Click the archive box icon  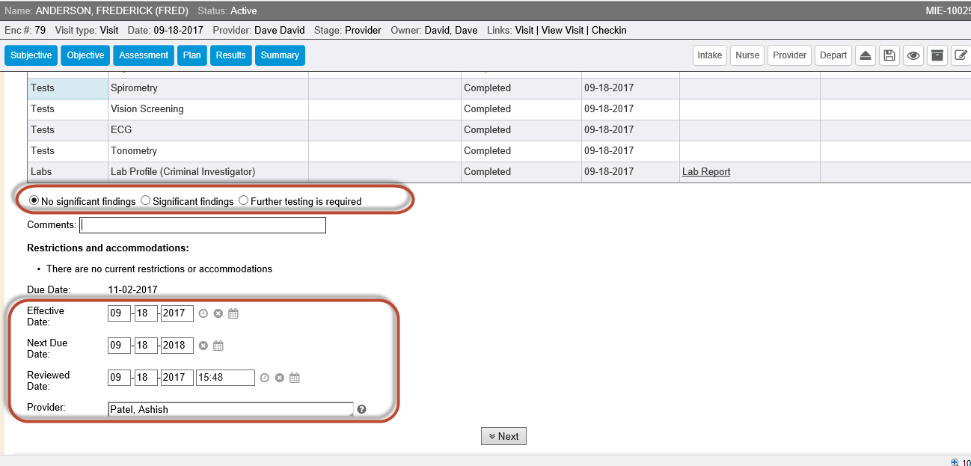tap(936, 55)
